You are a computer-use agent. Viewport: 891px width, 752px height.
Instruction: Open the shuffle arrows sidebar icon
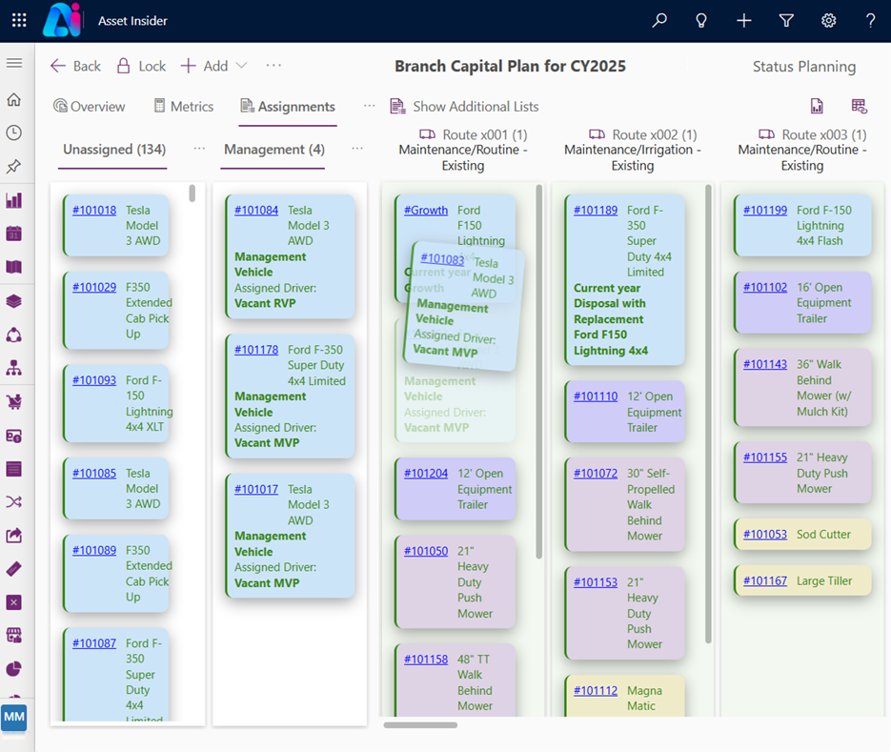pyautogui.click(x=14, y=502)
